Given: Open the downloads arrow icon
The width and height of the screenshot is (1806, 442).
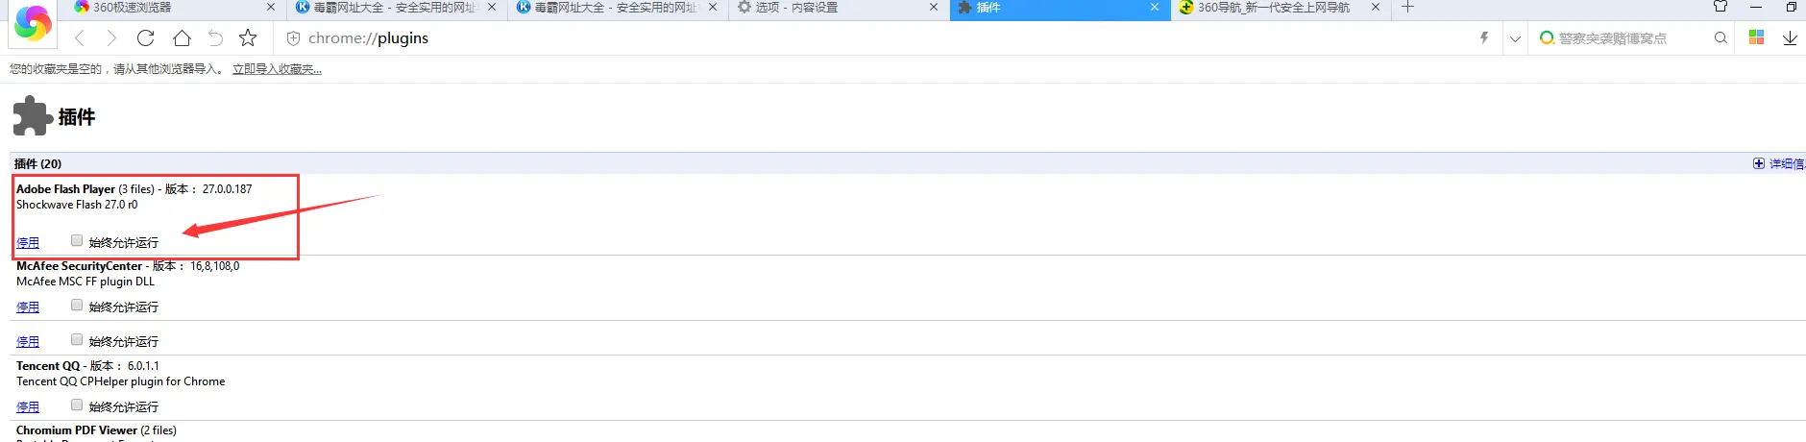Looking at the screenshot, I should coord(1790,38).
